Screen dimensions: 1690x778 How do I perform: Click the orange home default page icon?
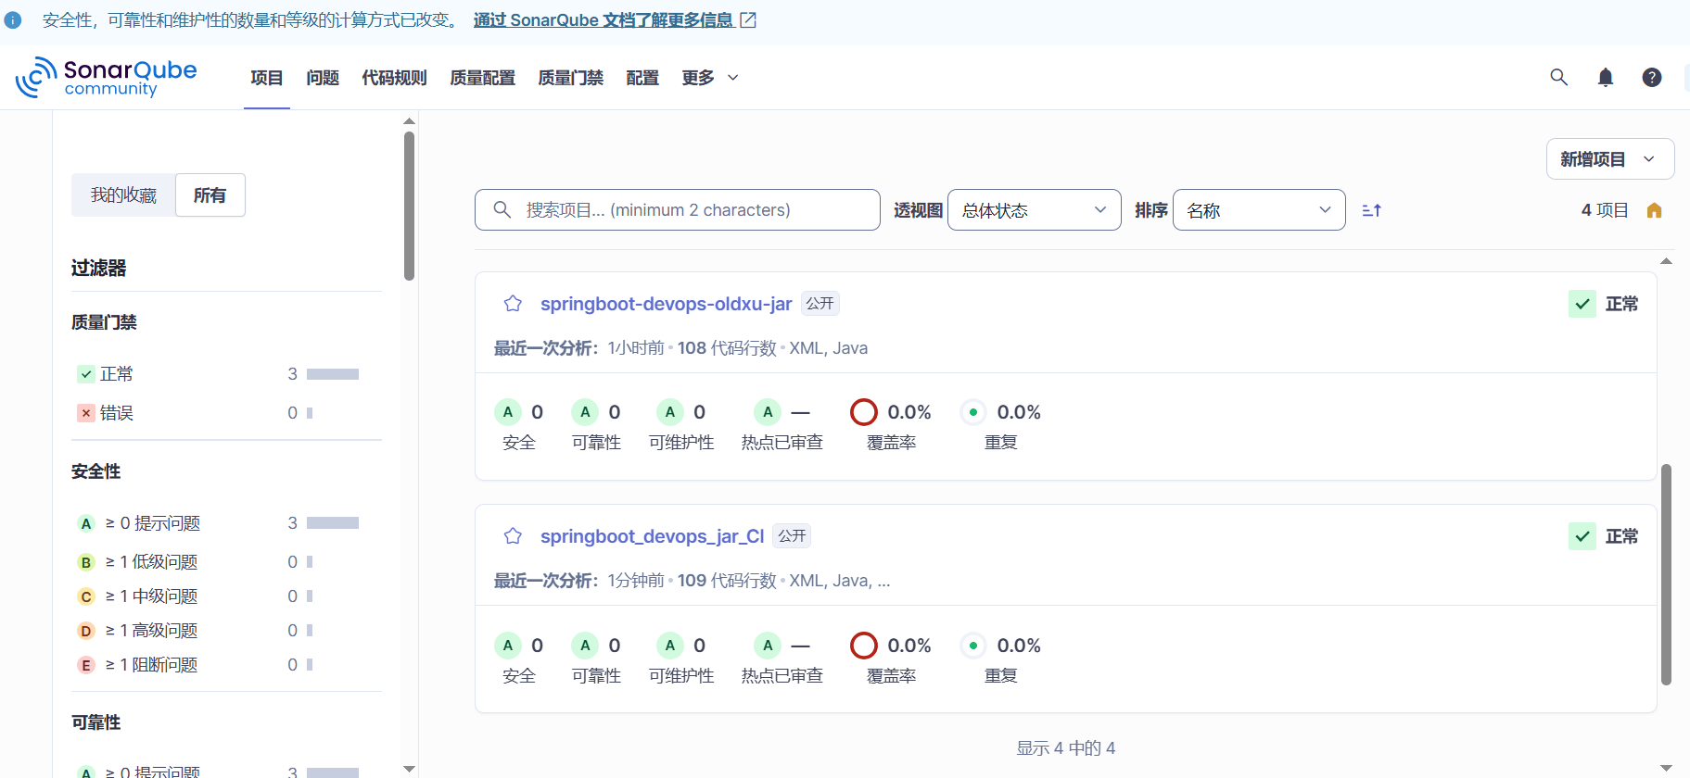(1654, 210)
